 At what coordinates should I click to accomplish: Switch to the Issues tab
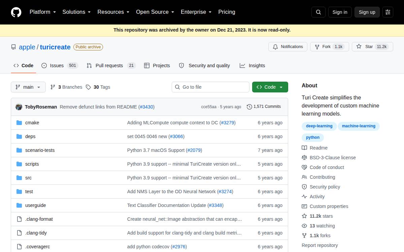pos(60,66)
